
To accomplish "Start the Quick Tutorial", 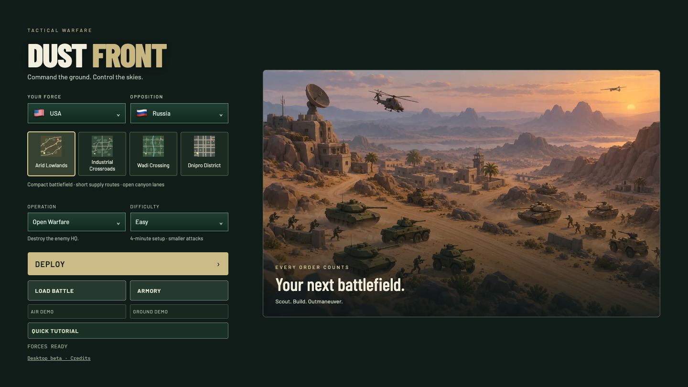I will (x=128, y=331).
